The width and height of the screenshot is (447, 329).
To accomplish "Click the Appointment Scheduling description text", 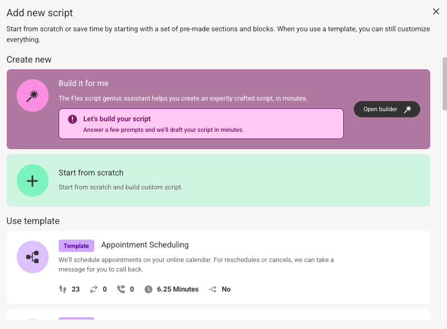I will click(196, 265).
